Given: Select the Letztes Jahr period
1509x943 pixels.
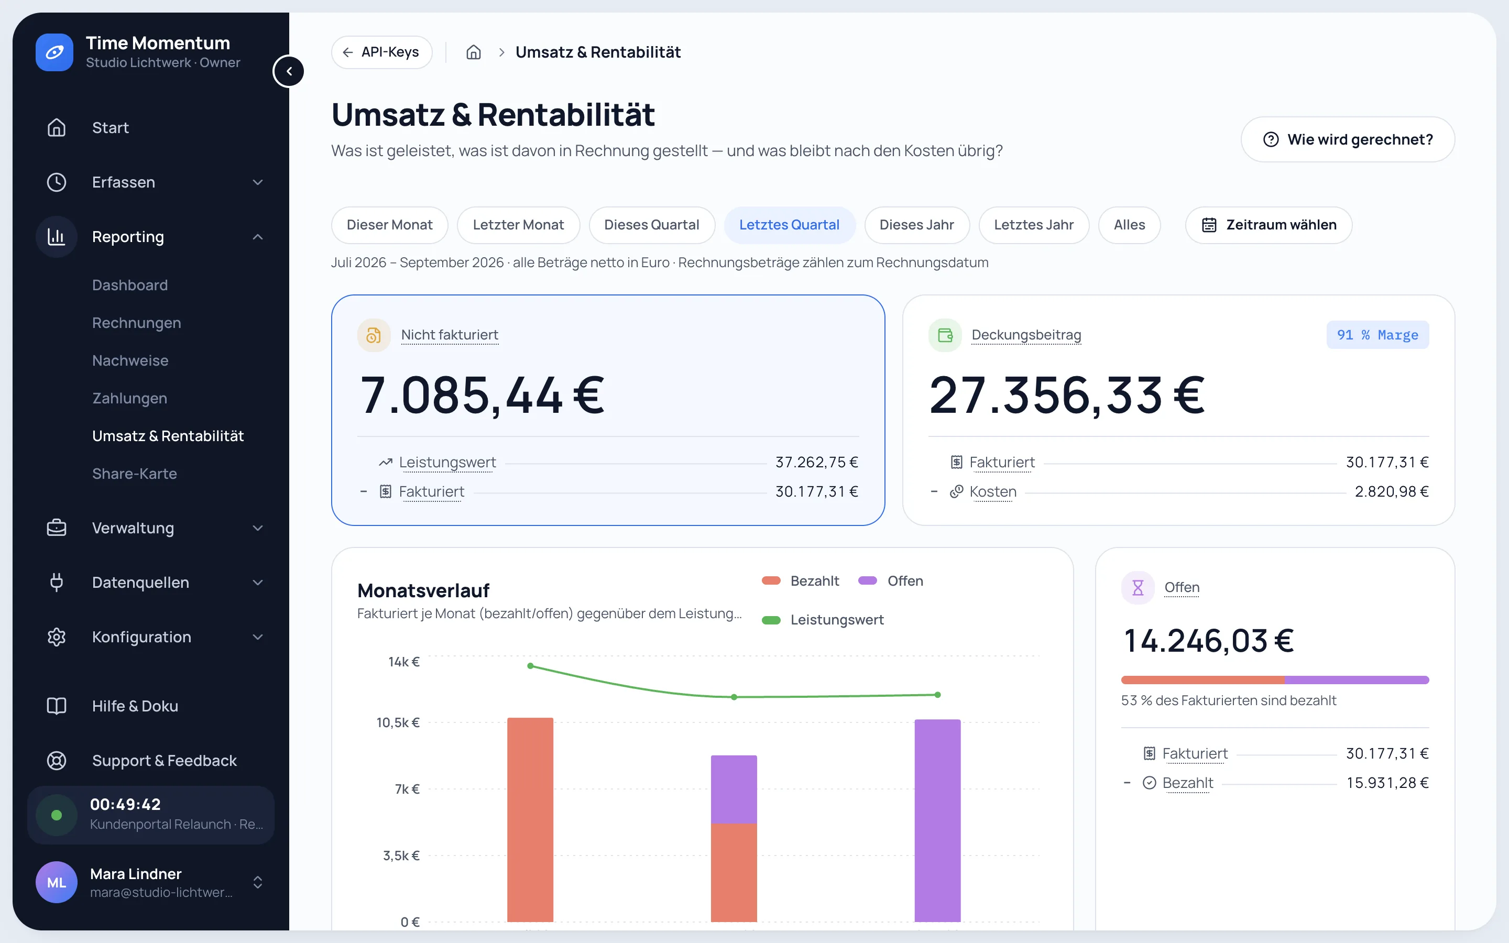Looking at the screenshot, I should [x=1034, y=225].
